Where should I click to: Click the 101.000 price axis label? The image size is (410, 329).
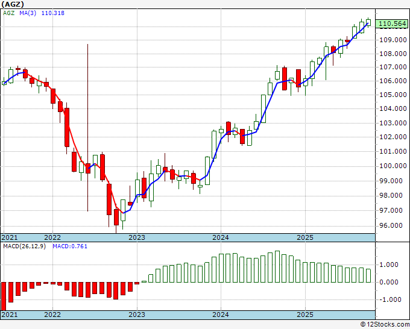pos(393,151)
